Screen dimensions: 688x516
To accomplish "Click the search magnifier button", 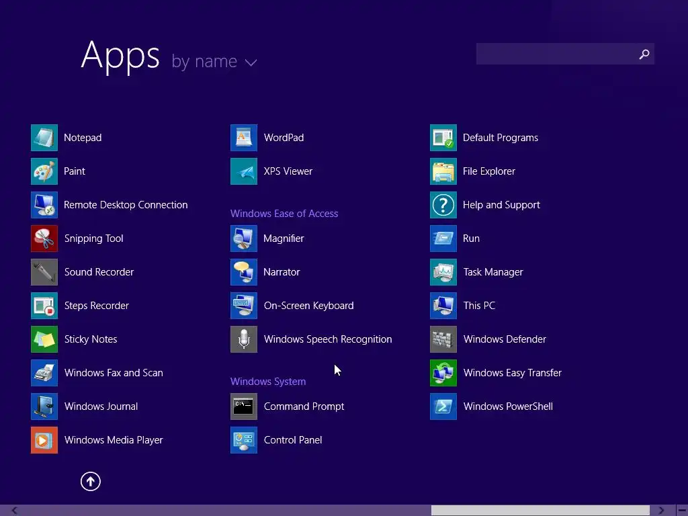I will tap(644, 54).
